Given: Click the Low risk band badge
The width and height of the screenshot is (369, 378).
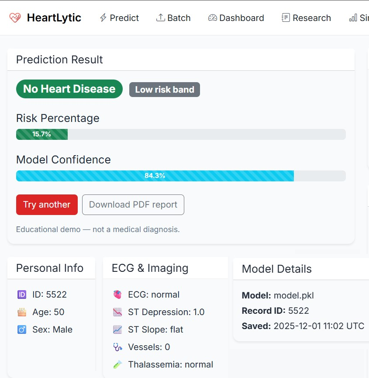Looking at the screenshot, I should pos(164,90).
